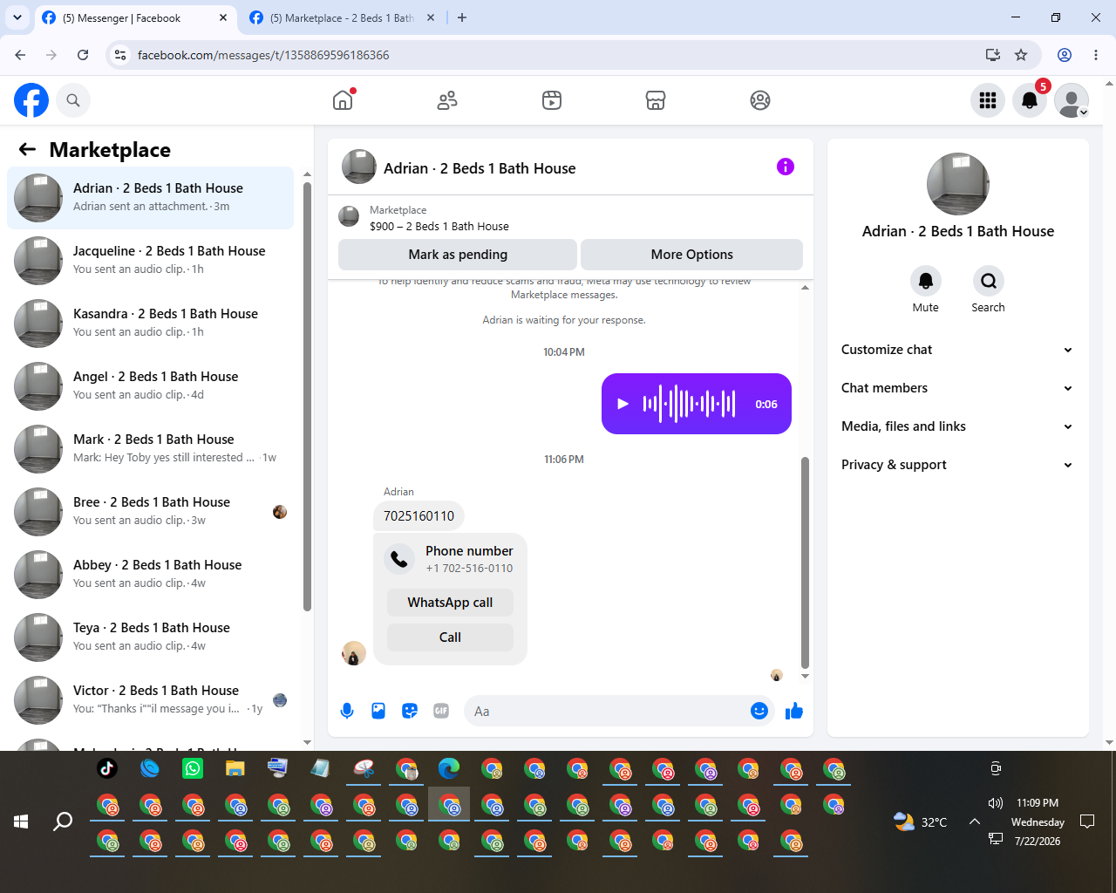The height and width of the screenshot is (893, 1116).
Task: Go back in browser history
Action: [x=20, y=55]
